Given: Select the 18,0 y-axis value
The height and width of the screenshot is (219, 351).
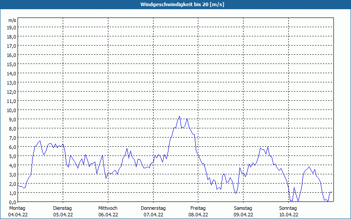Looking at the screenshot, I should 11,37.
